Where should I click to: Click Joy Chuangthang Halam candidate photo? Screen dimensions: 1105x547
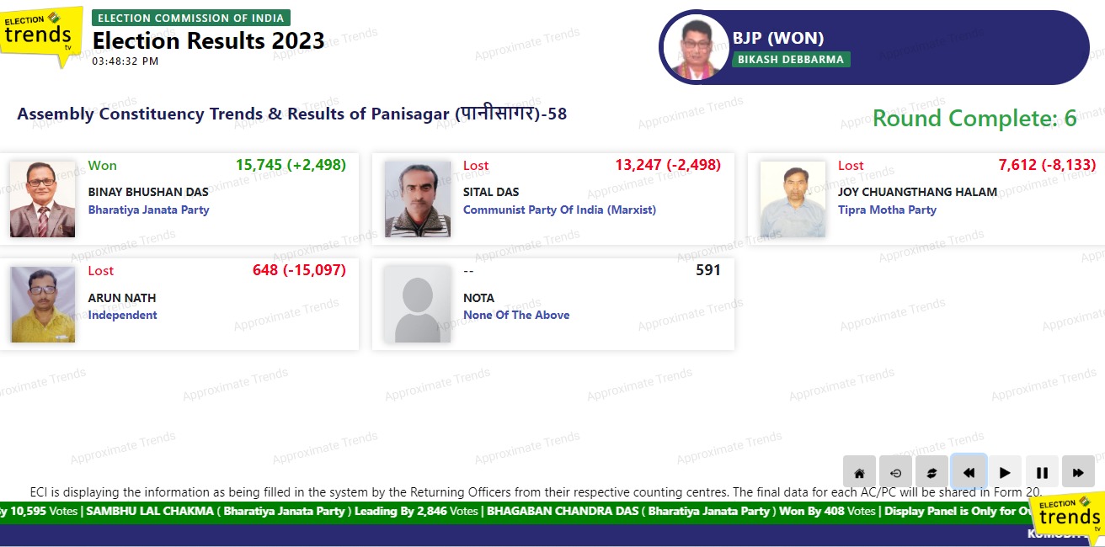793,199
